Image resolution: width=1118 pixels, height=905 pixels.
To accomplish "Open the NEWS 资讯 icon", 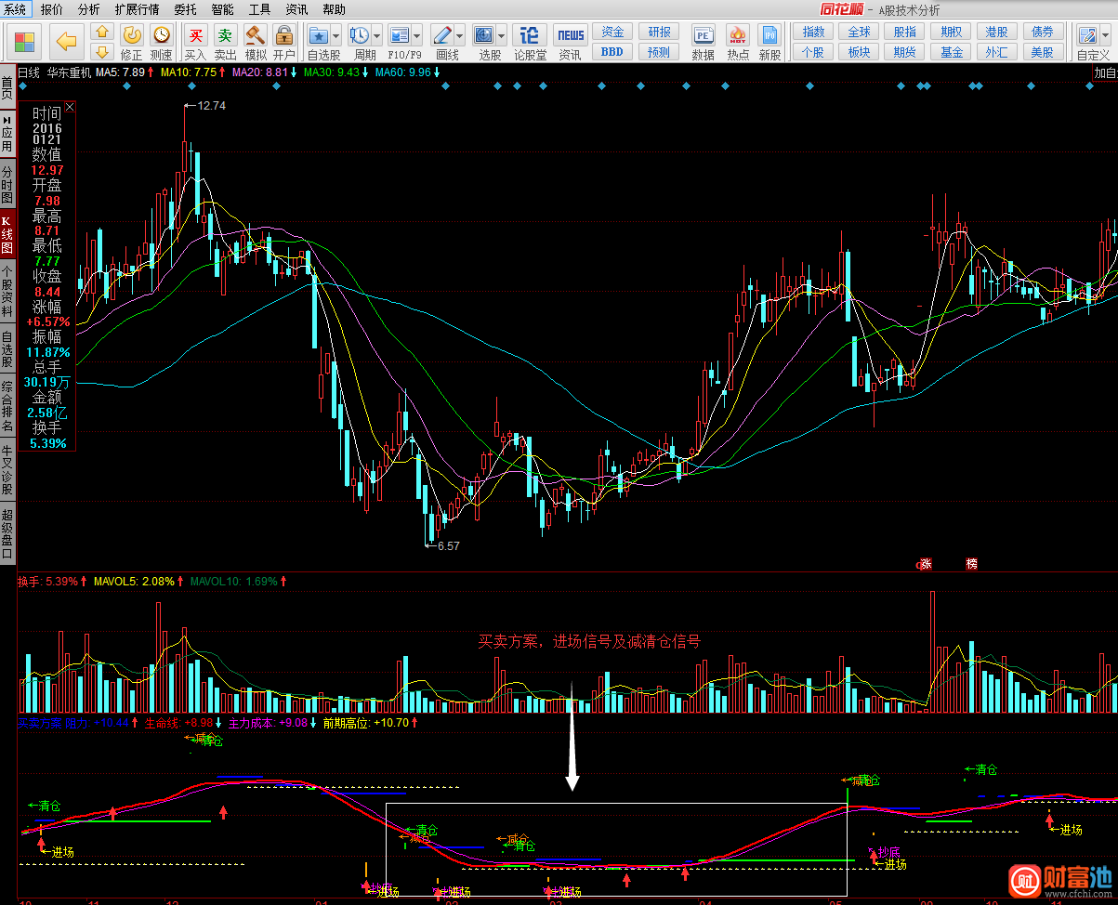I will 571,35.
